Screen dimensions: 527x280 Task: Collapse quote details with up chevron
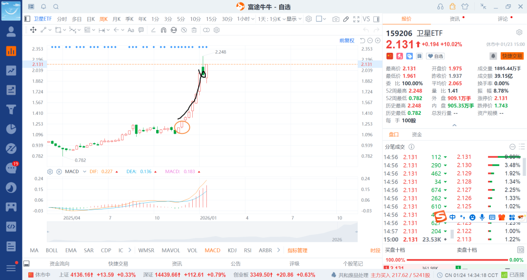point(454,125)
